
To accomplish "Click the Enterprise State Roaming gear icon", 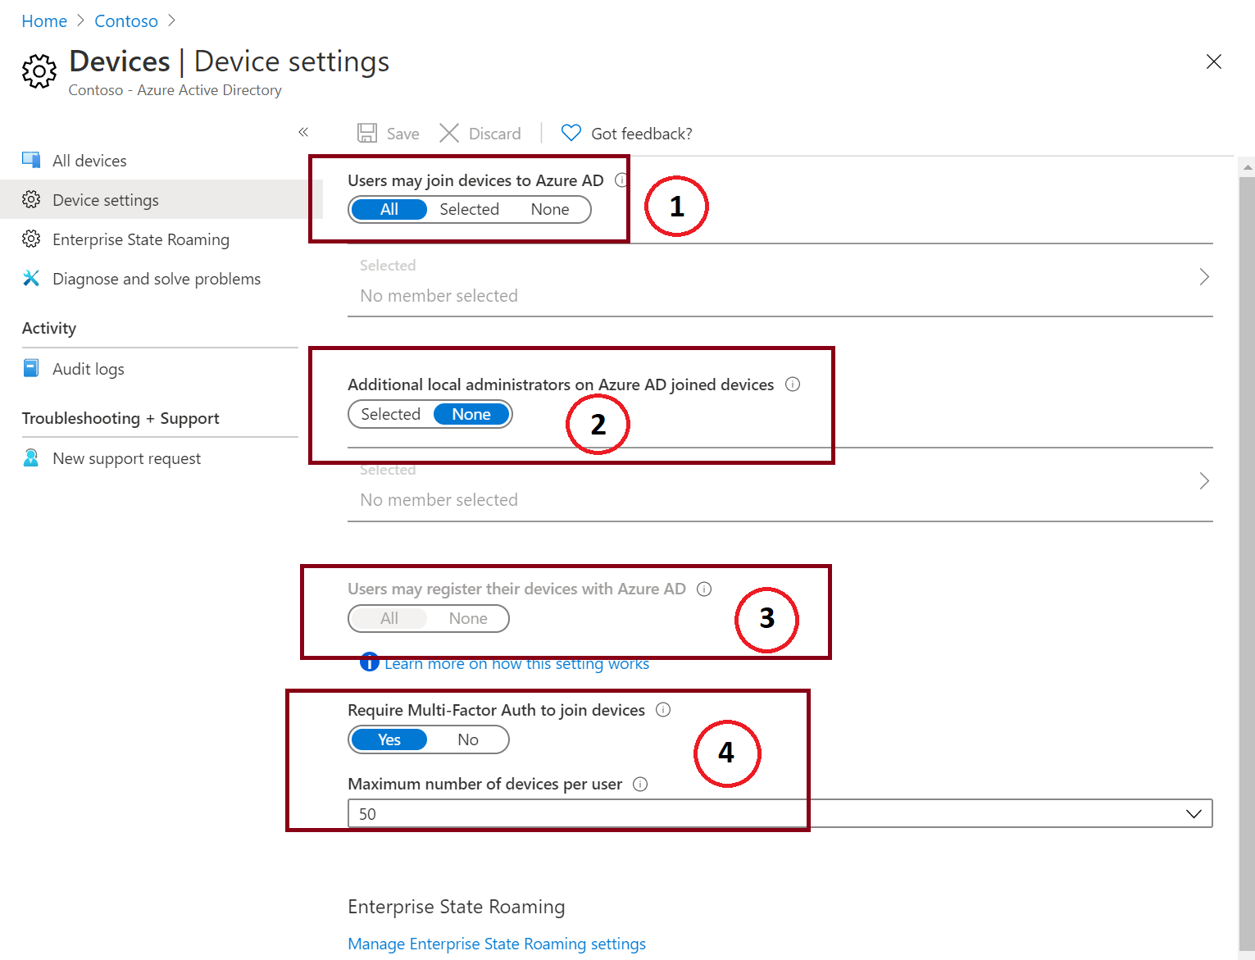I will [31, 239].
